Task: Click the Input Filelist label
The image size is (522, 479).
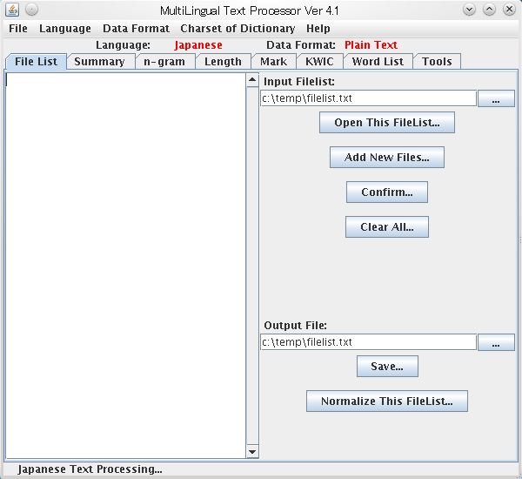Action: pos(299,82)
